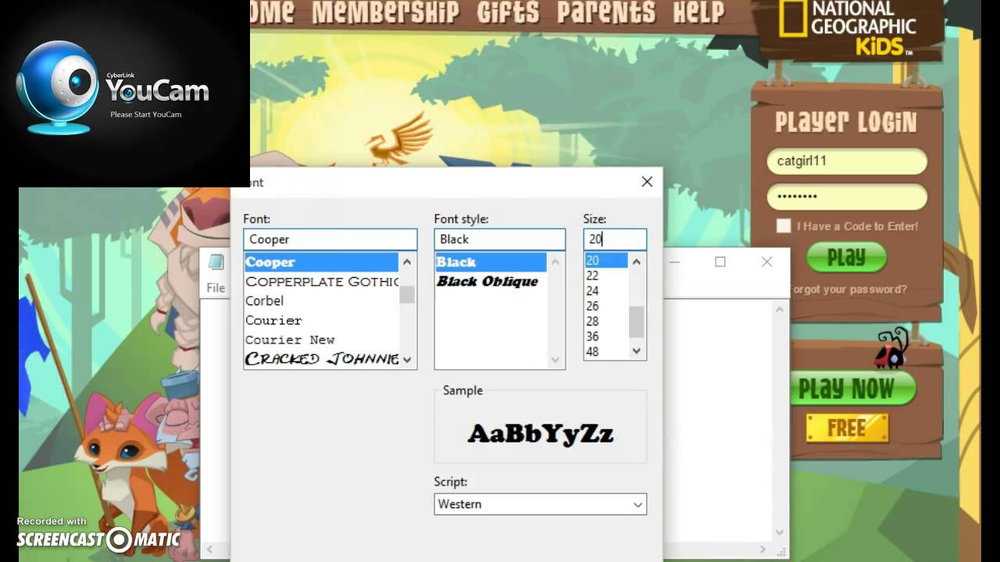The height and width of the screenshot is (562, 1000).
Task: Select font size 36
Action: pos(606,336)
